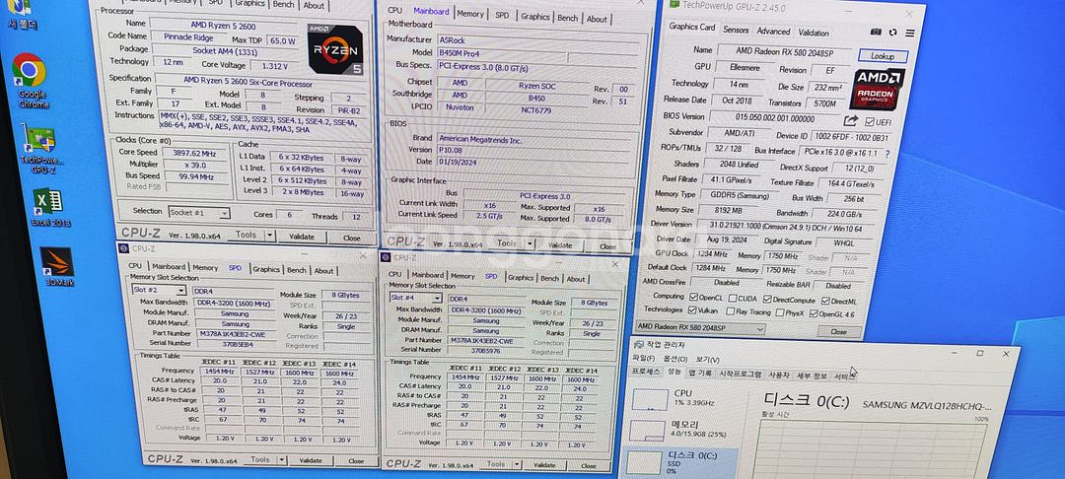Expand the Tools arrow in the Mainboard CPU-Z window
Screen dimensions: 1065x479
pyautogui.click(x=530, y=244)
